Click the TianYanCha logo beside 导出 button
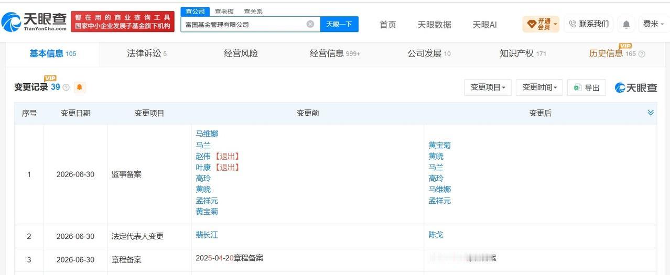Screen dimensions: 670x275 636,87
